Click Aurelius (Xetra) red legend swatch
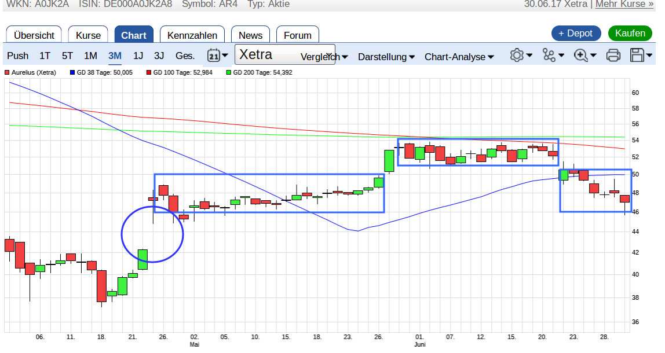 pyautogui.click(x=7, y=72)
